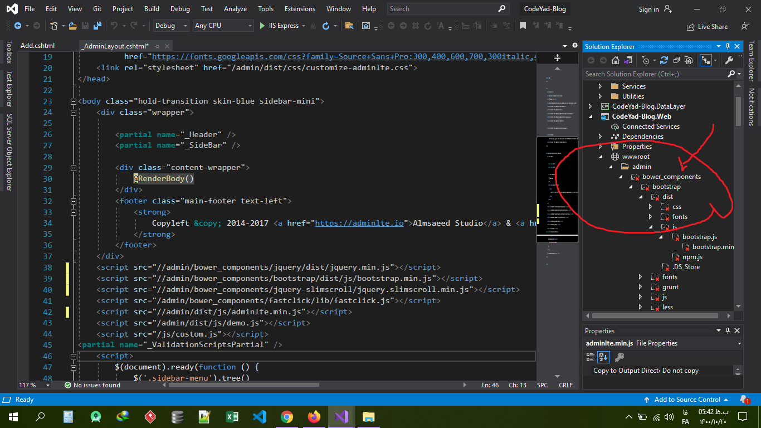Collapse the wwwroot folder node
The height and width of the screenshot is (428, 761).
[601, 157]
